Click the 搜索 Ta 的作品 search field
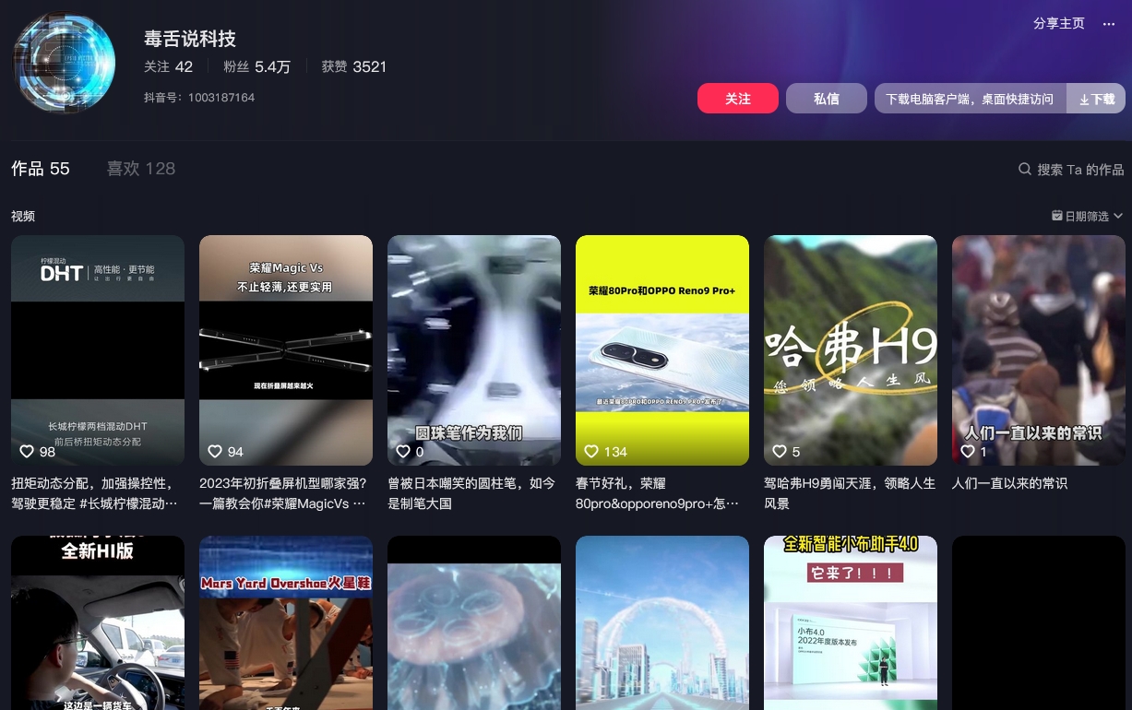Viewport: 1132px width, 710px height. (x=1071, y=170)
